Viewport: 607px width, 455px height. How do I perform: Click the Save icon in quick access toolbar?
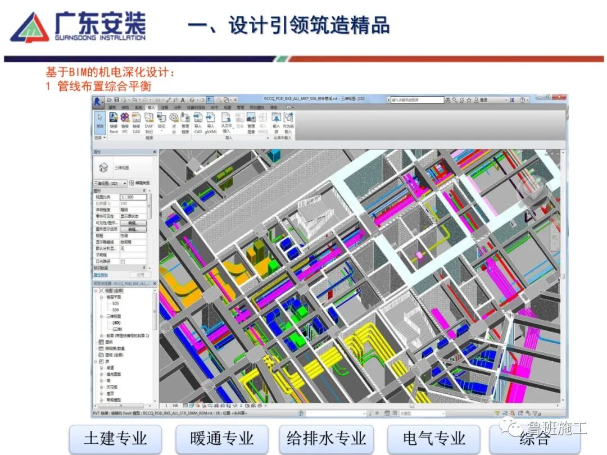point(116,100)
